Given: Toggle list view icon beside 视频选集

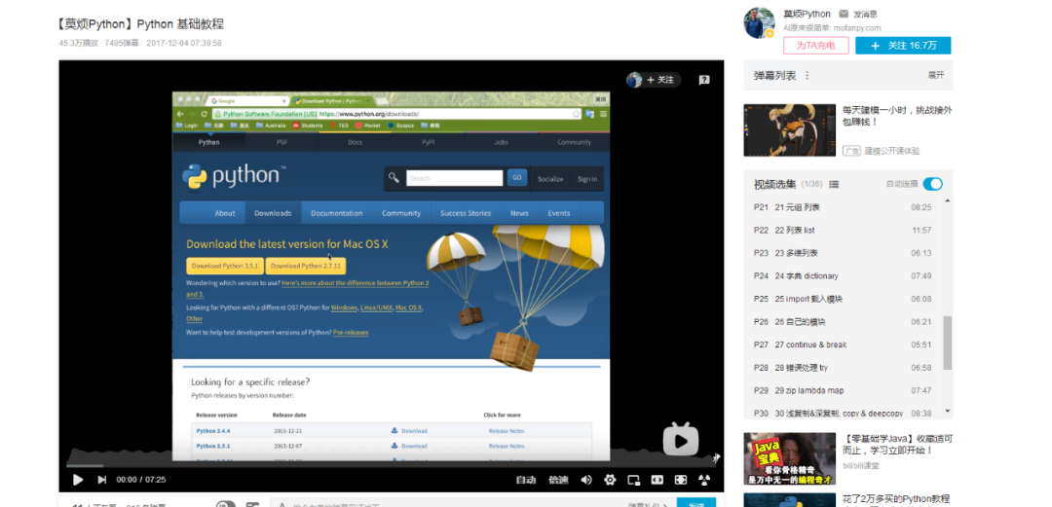Looking at the screenshot, I should click(x=834, y=184).
